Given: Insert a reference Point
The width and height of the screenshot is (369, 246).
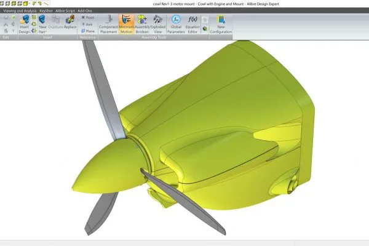Looking at the screenshot, I should [88, 17].
